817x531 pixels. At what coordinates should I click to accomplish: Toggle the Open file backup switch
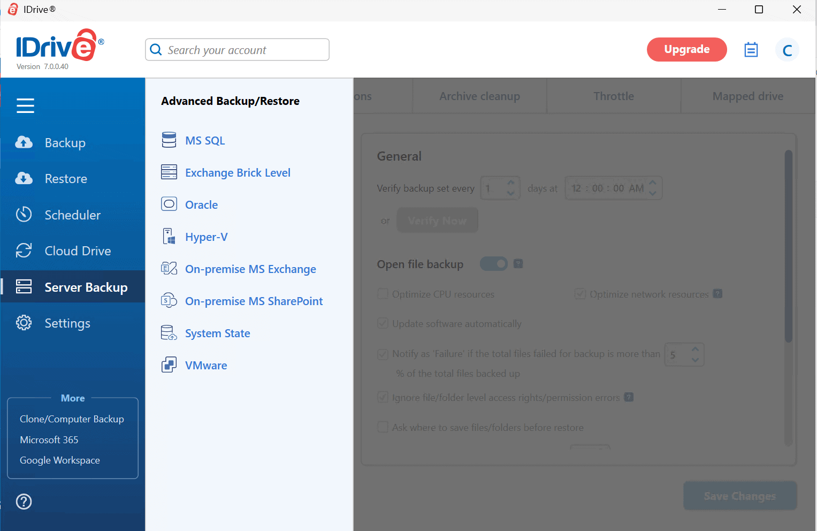[494, 264]
